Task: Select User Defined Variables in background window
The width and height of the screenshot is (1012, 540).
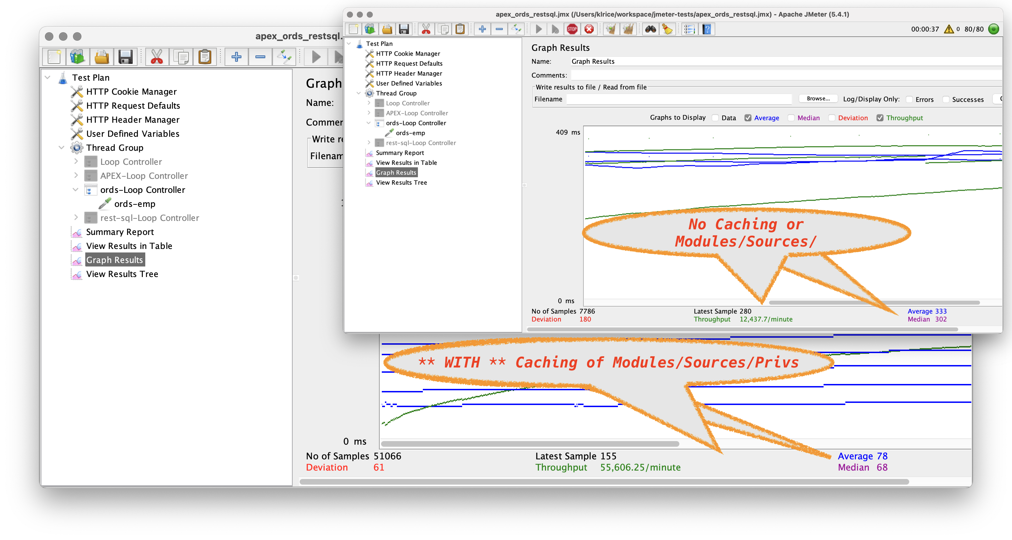Action: pos(132,134)
